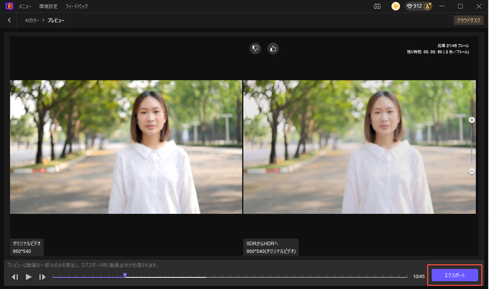Image resolution: width=489 pixels, height=289 pixels.
Task: Step to the previous frame
Action: tap(15, 277)
